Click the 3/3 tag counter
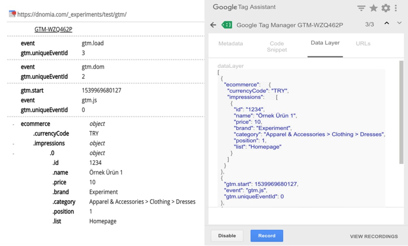 pos(369,24)
